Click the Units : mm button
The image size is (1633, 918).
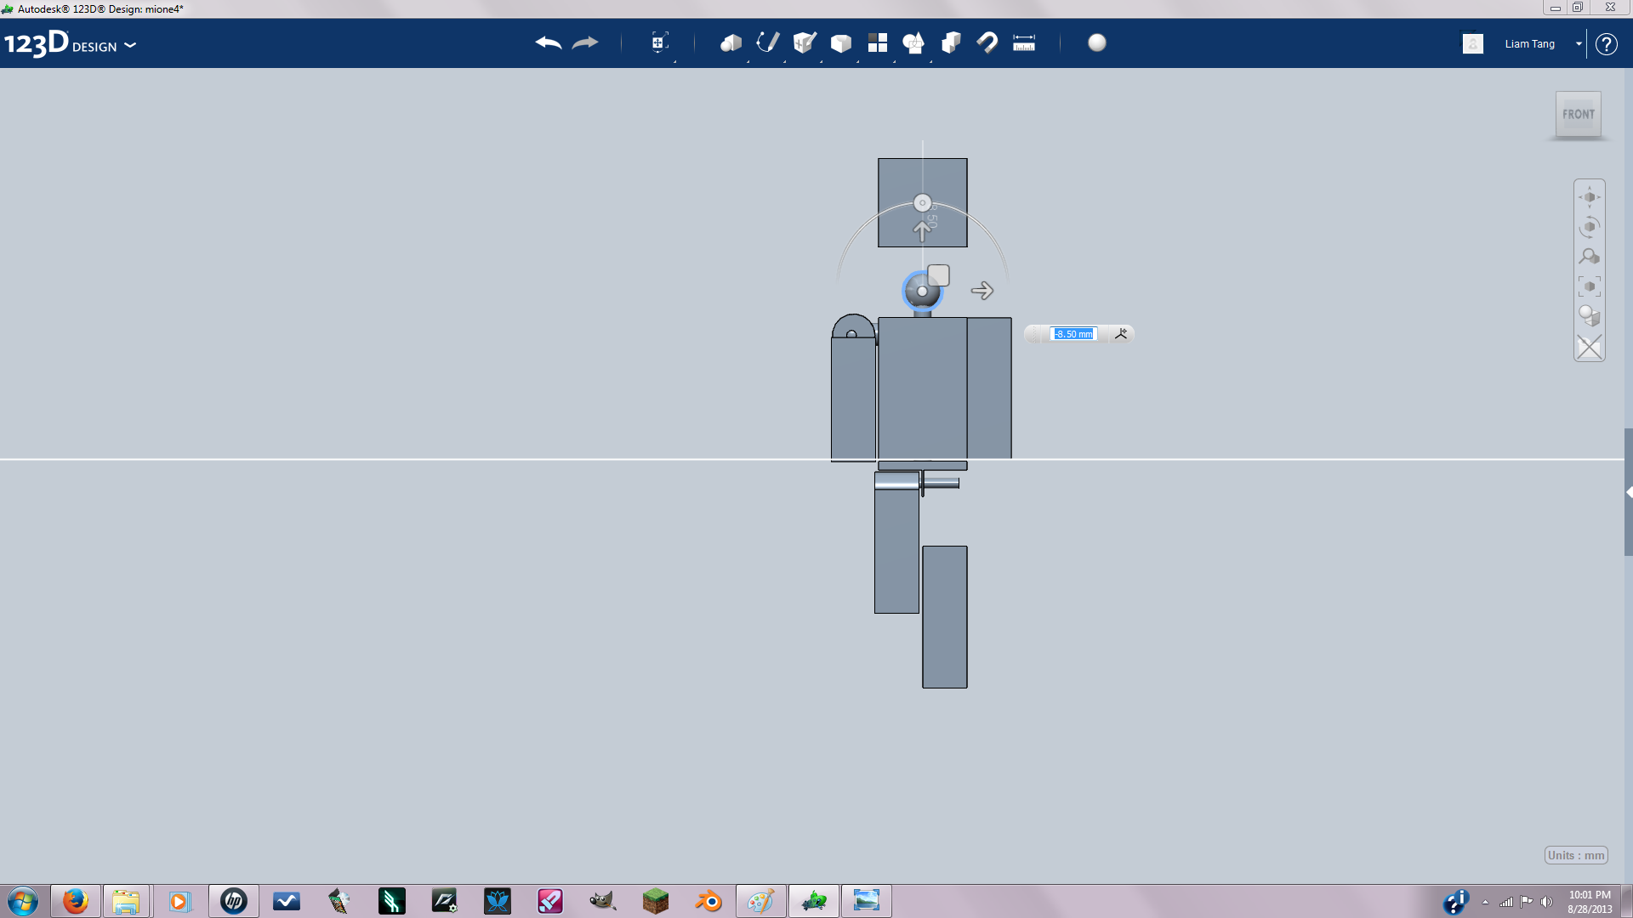(1576, 855)
